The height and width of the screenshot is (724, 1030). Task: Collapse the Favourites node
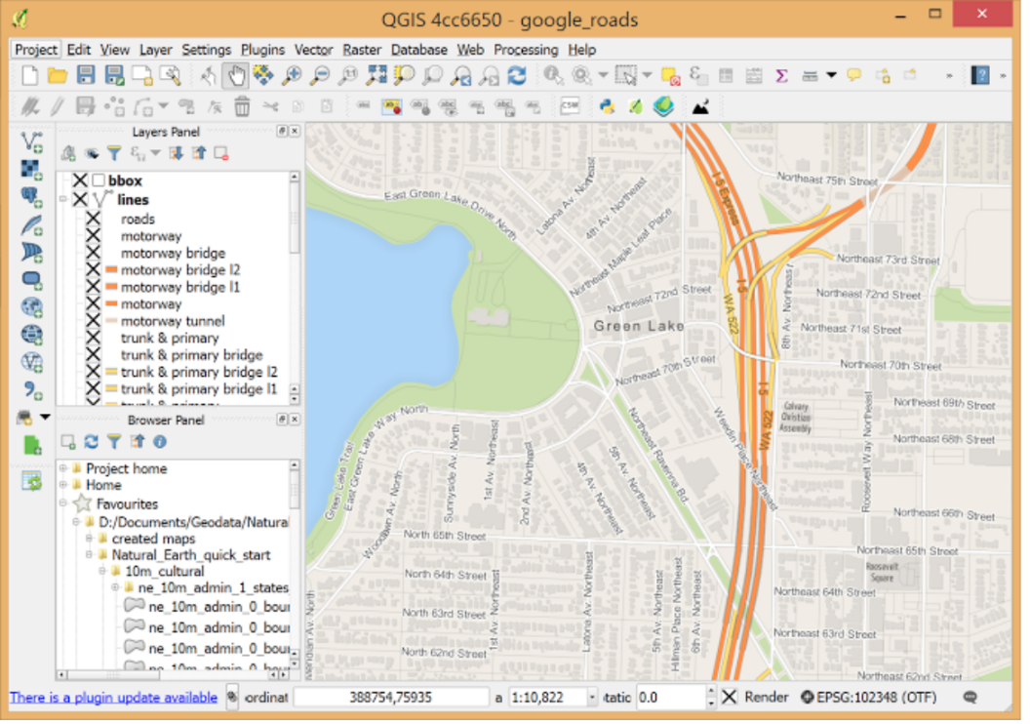tap(63, 503)
